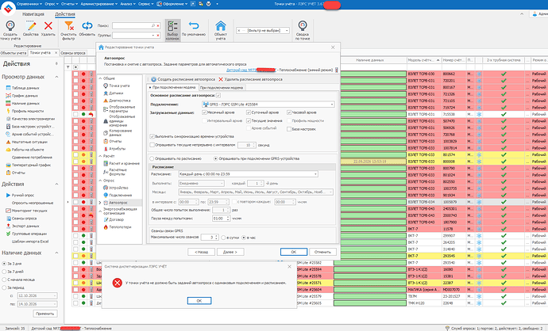Open Объект учёта via the house icon

[221, 25]
